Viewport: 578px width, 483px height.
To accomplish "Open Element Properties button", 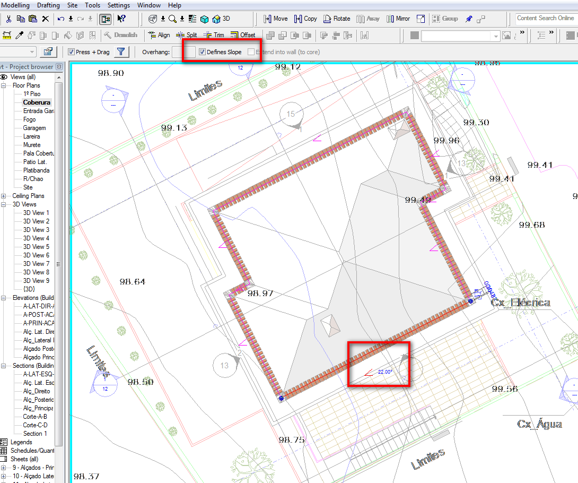I will (x=48, y=51).
